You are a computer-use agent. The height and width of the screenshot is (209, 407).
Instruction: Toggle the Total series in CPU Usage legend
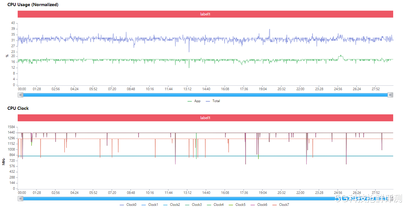tap(213, 101)
